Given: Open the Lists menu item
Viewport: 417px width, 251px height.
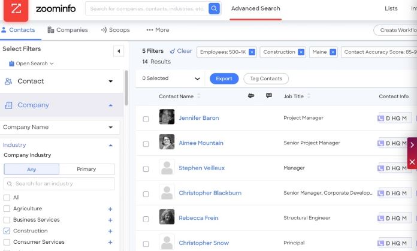Looking at the screenshot, I should pyautogui.click(x=391, y=8).
